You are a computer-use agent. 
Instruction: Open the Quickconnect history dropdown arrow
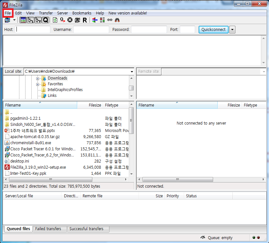click(x=232, y=30)
